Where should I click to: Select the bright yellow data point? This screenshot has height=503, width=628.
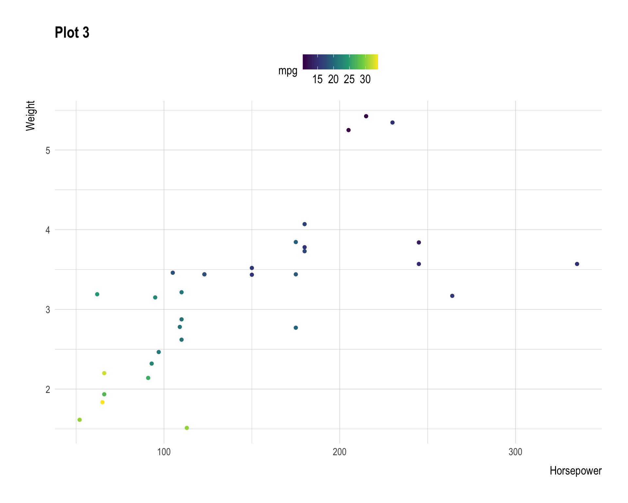(x=102, y=402)
